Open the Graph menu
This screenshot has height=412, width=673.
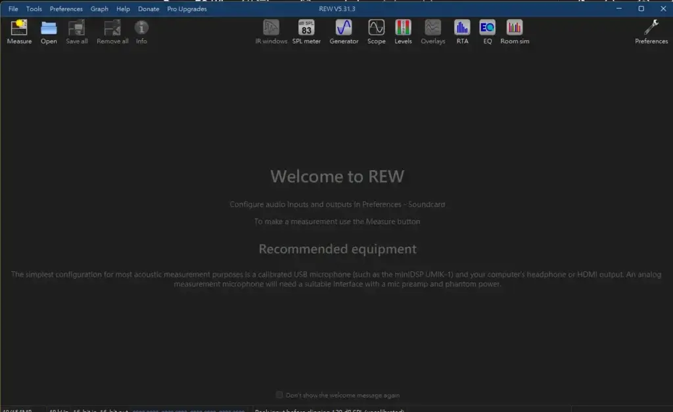pyautogui.click(x=99, y=9)
